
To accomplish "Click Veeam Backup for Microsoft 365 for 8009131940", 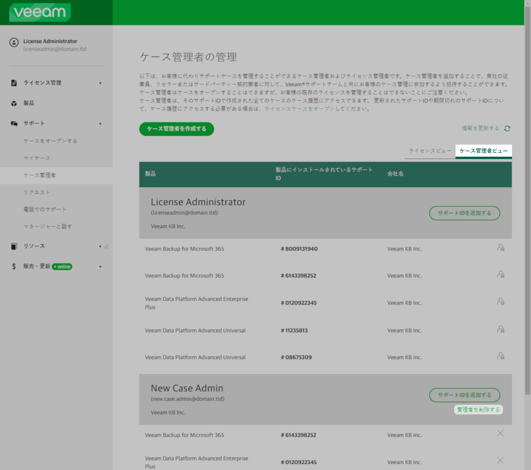I will 185,249.
